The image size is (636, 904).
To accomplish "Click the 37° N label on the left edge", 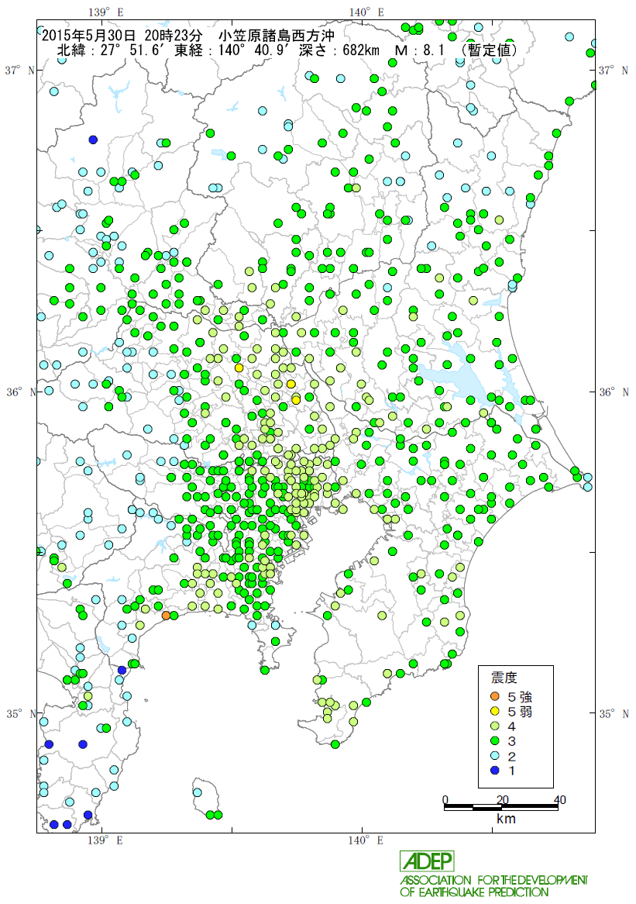I will point(20,71).
